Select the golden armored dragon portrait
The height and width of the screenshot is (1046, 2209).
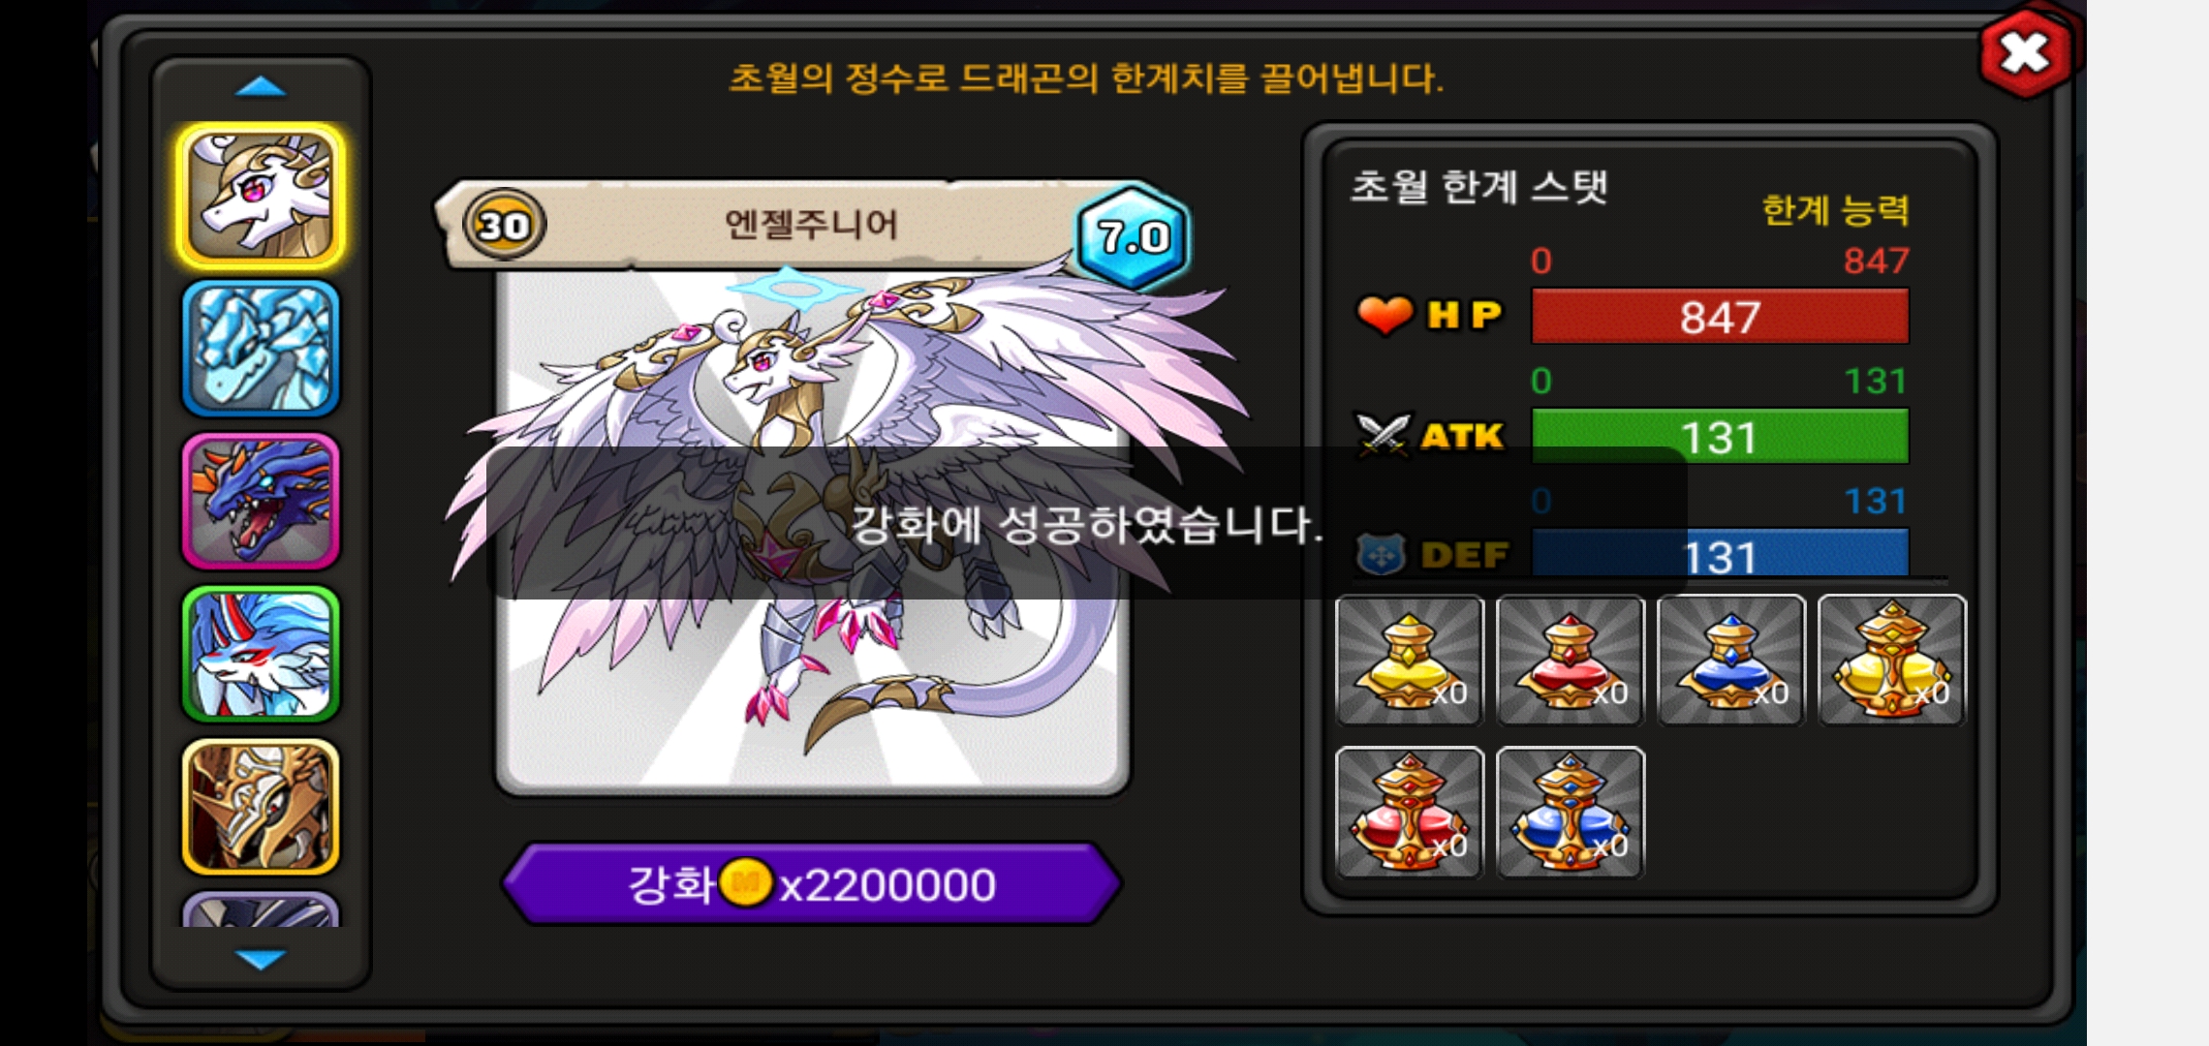[x=261, y=807]
